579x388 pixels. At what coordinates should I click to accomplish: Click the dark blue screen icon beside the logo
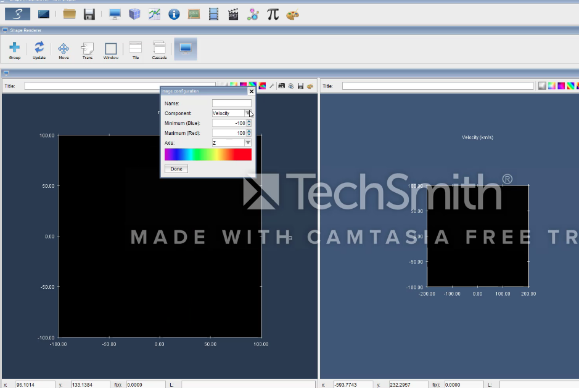(44, 14)
